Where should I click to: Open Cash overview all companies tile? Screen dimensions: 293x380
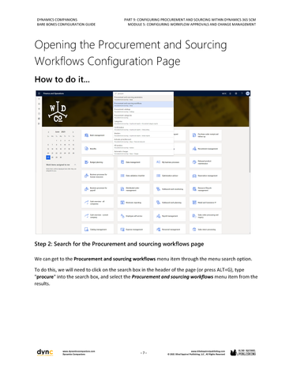click(98, 203)
